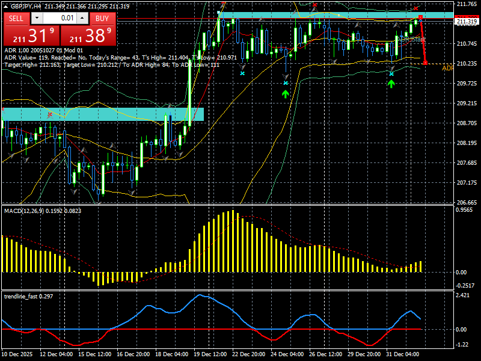Select the green up arrow near 24 Dec low
The width and height of the screenshot is (481, 361).
(286, 94)
